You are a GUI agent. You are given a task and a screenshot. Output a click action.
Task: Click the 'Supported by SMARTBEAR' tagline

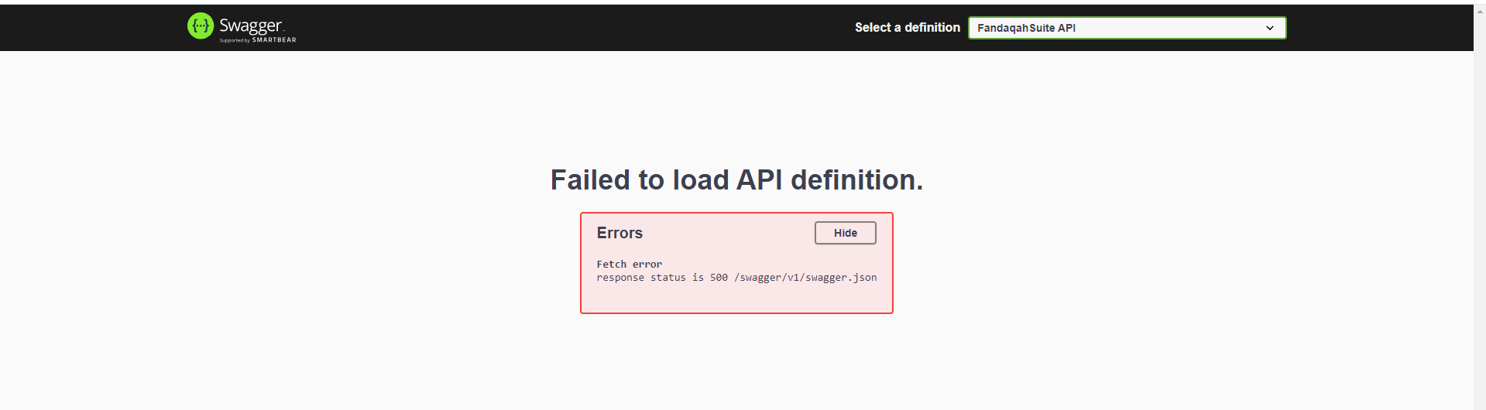point(258,40)
